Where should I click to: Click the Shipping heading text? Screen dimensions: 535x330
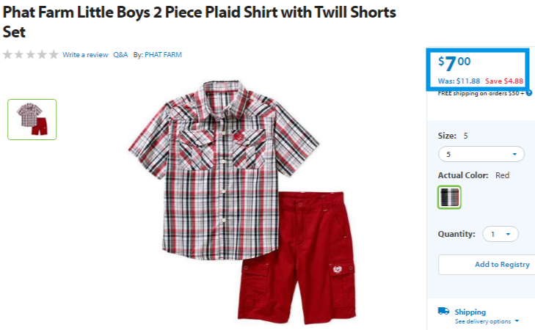pos(470,312)
